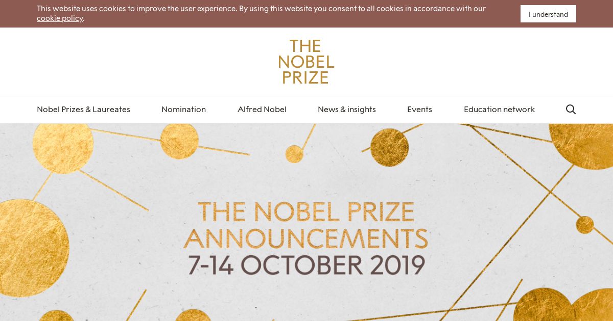The height and width of the screenshot is (321, 613).
Task: Click the pale gold circle under Nobel Prizes & Laureates
Action: pos(63,144)
